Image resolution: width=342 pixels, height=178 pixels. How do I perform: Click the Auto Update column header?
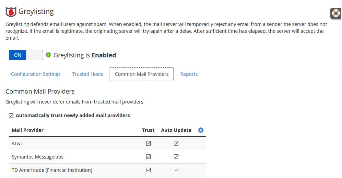click(x=176, y=130)
